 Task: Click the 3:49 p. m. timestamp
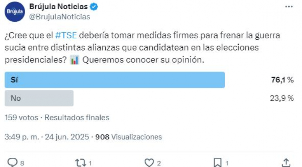22,137
